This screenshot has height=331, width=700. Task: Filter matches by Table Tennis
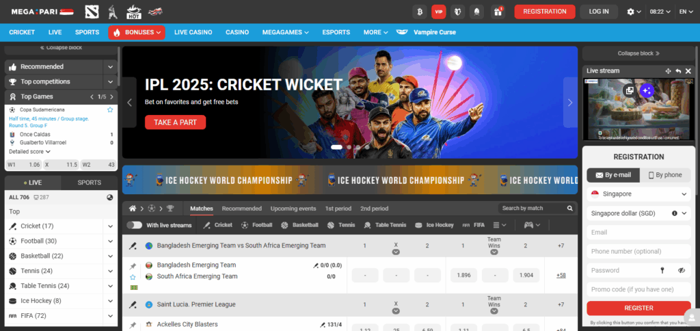coord(385,225)
